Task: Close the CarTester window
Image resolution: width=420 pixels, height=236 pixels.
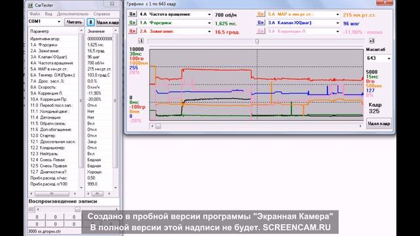Action: (112, 4)
